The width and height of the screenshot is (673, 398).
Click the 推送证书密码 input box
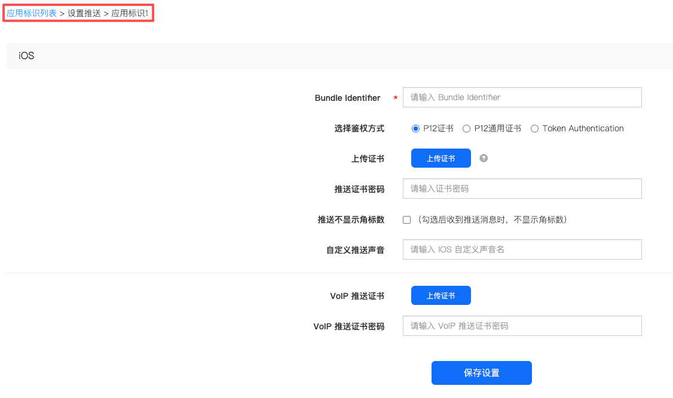pyautogui.click(x=522, y=189)
